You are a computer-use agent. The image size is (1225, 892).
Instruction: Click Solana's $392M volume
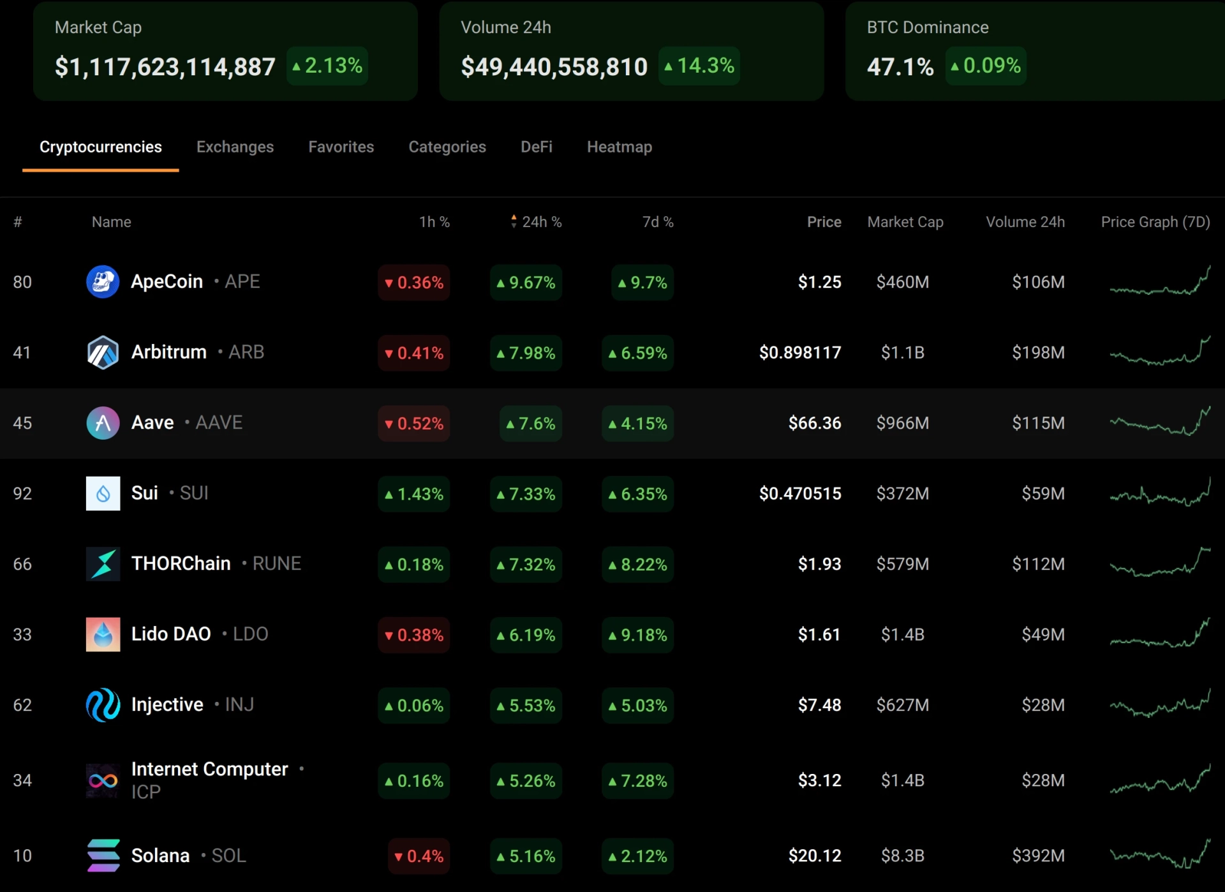pos(1038,856)
